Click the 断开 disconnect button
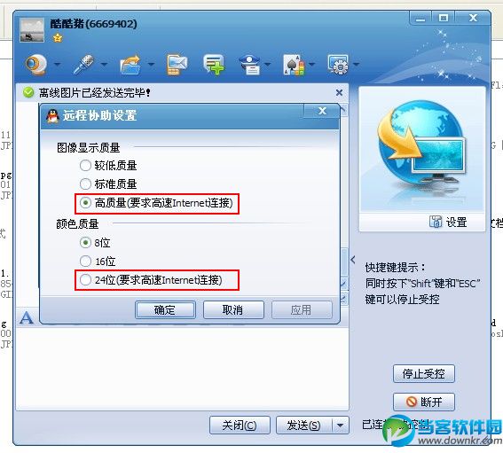The image size is (503, 453). 424,402
